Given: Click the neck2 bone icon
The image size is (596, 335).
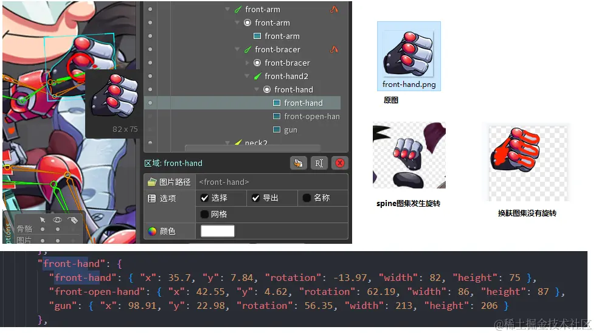Looking at the screenshot, I should coord(238,143).
